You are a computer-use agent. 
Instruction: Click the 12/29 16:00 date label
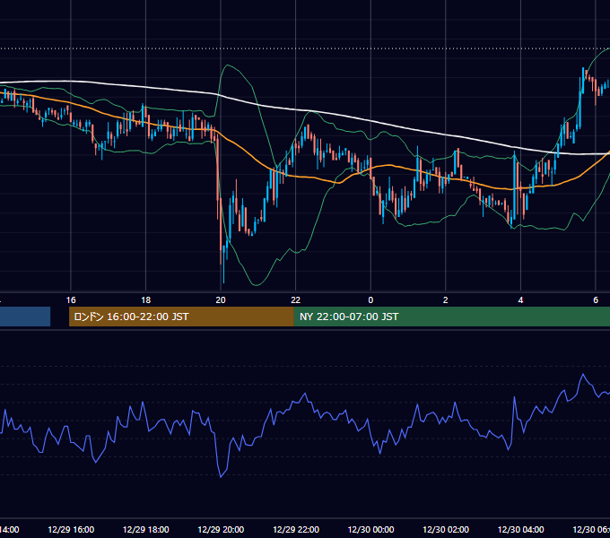[x=71, y=529]
